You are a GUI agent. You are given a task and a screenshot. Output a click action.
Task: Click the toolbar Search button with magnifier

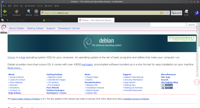pos(176,13)
